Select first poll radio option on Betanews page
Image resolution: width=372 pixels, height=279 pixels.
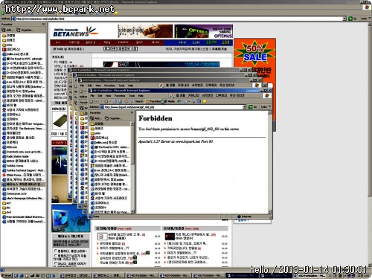click(56, 251)
